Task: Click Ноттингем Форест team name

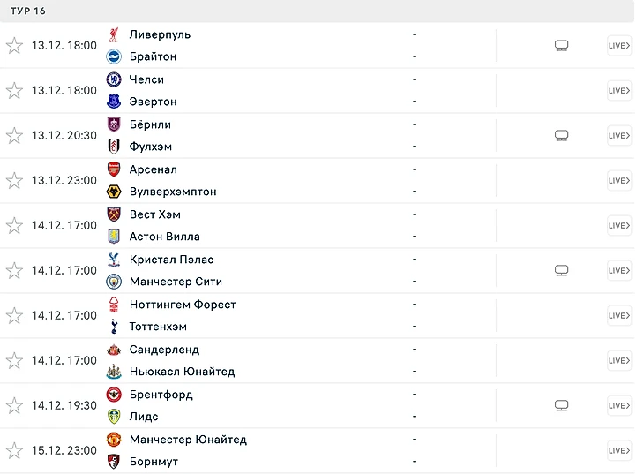Action: 183,305
